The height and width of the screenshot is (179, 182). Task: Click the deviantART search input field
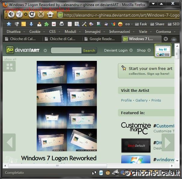click(66, 51)
